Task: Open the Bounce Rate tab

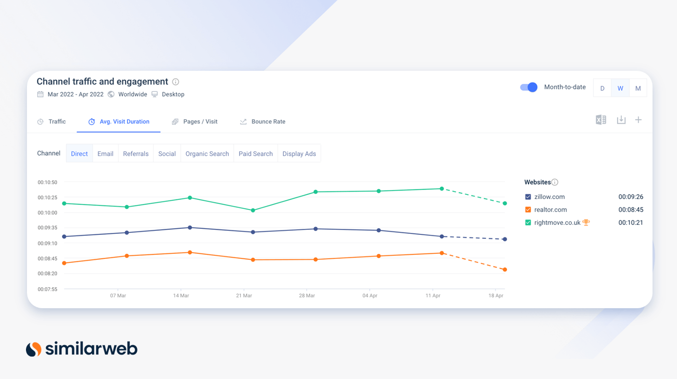Action: pos(262,122)
